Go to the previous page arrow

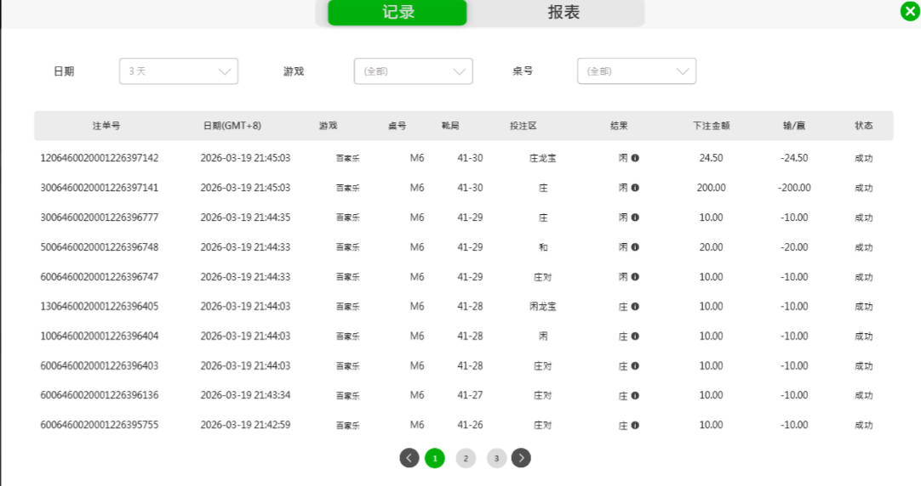(409, 458)
